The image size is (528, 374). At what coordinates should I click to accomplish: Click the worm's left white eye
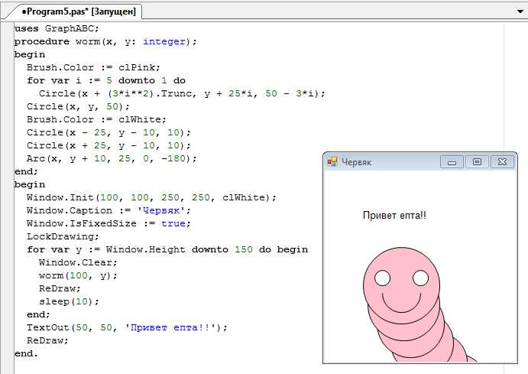pyautogui.click(x=382, y=278)
